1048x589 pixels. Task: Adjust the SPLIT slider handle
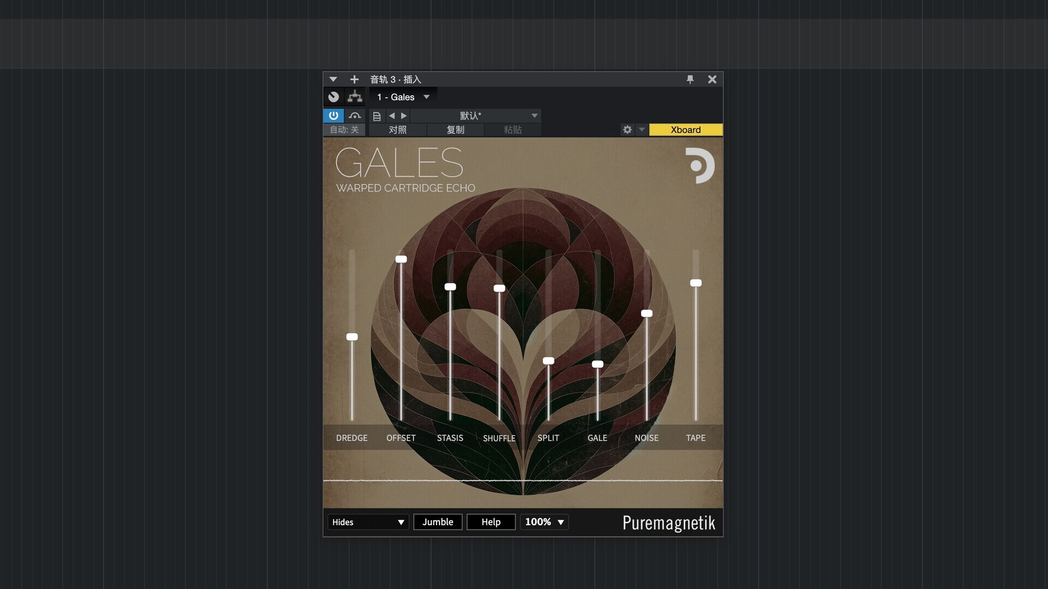click(549, 361)
